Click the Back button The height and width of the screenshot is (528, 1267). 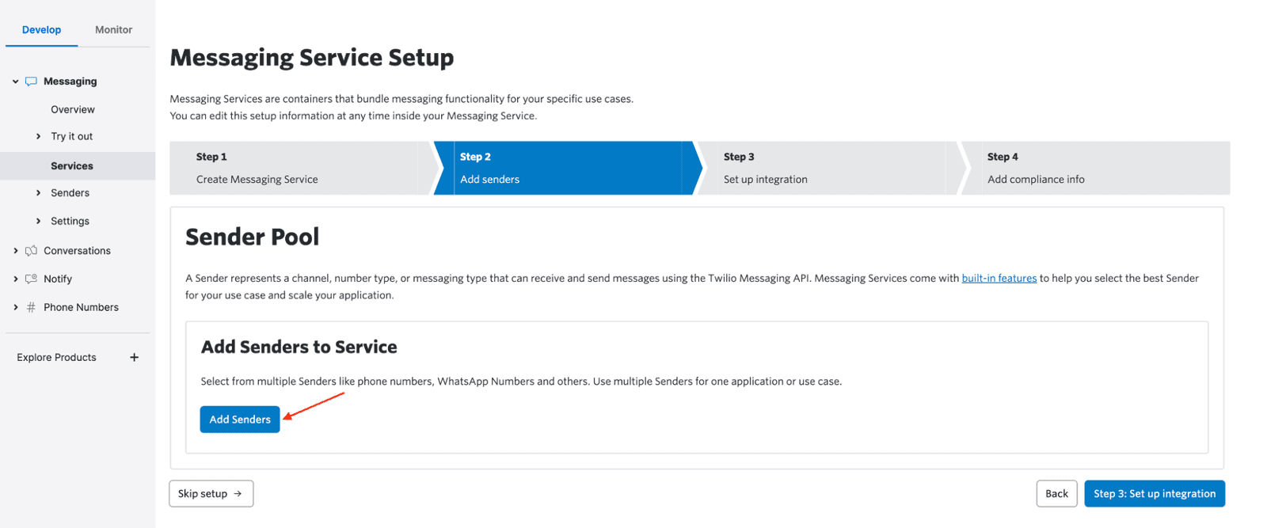pyautogui.click(x=1056, y=494)
